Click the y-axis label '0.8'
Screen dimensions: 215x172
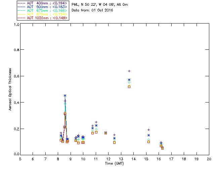coord(16,50)
